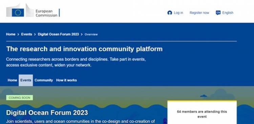Image resolution: width=254 pixels, height=124 pixels.
Task: Click the COMING SOON status badge
Action: coord(19,98)
